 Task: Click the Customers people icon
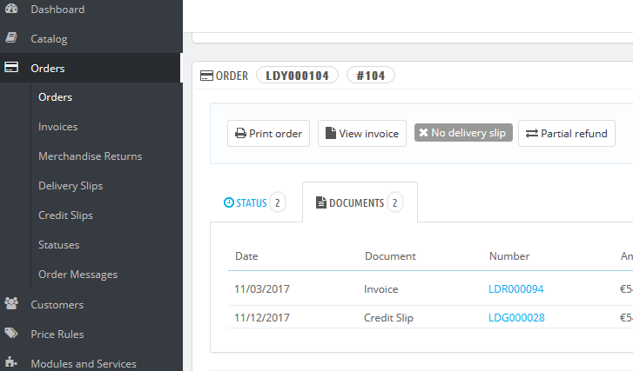pyautogui.click(x=11, y=304)
